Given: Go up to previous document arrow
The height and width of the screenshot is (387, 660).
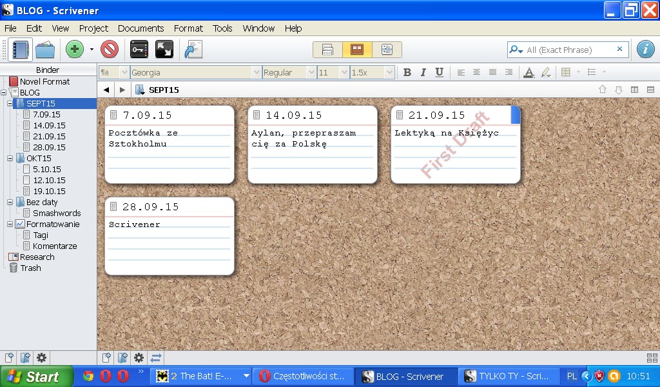Looking at the screenshot, I should click(x=603, y=89).
